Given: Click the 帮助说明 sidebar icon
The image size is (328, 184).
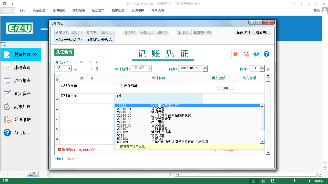Looking at the screenshot, I should 7,133.
